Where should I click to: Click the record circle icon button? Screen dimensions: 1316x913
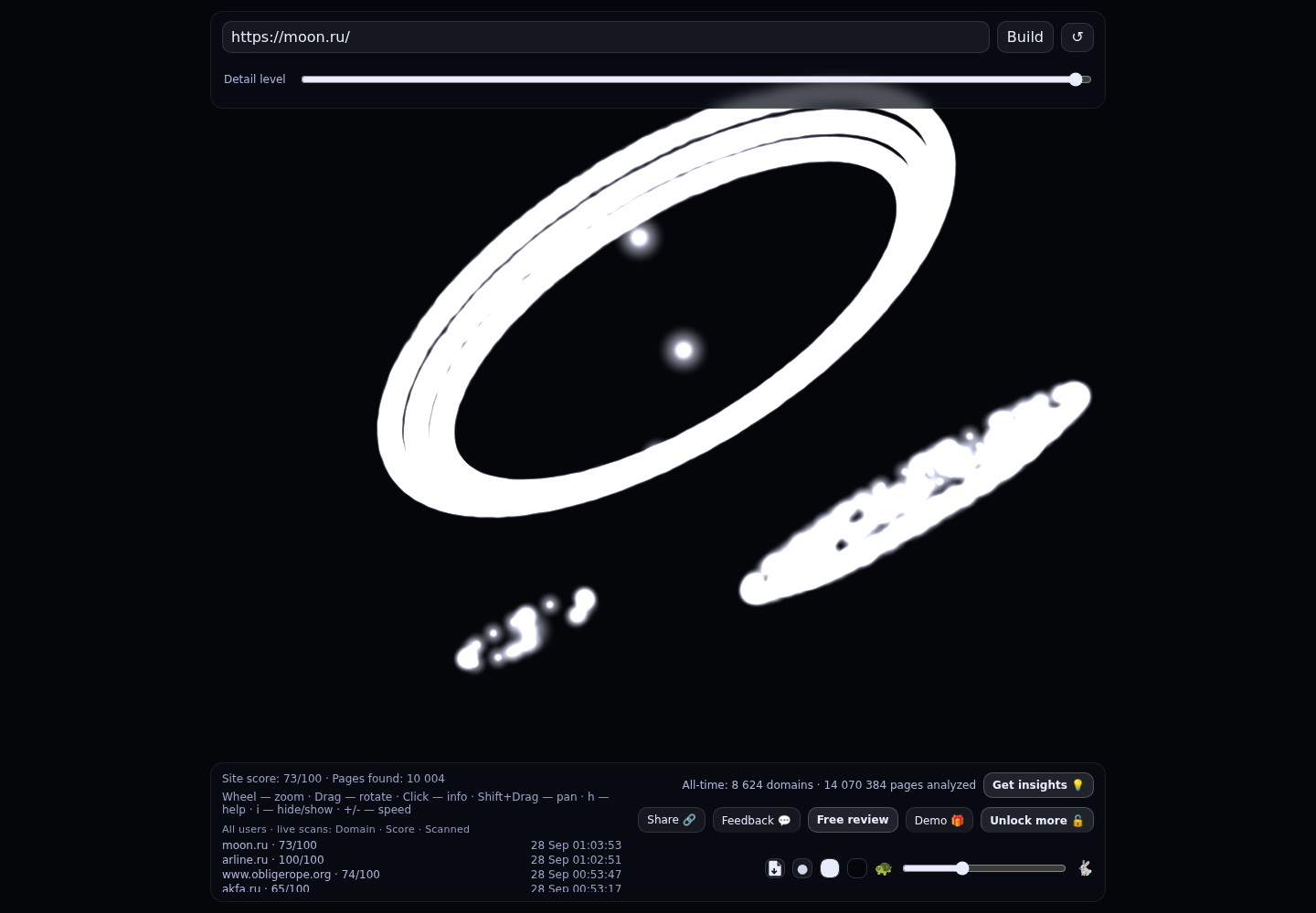click(802, 868)
